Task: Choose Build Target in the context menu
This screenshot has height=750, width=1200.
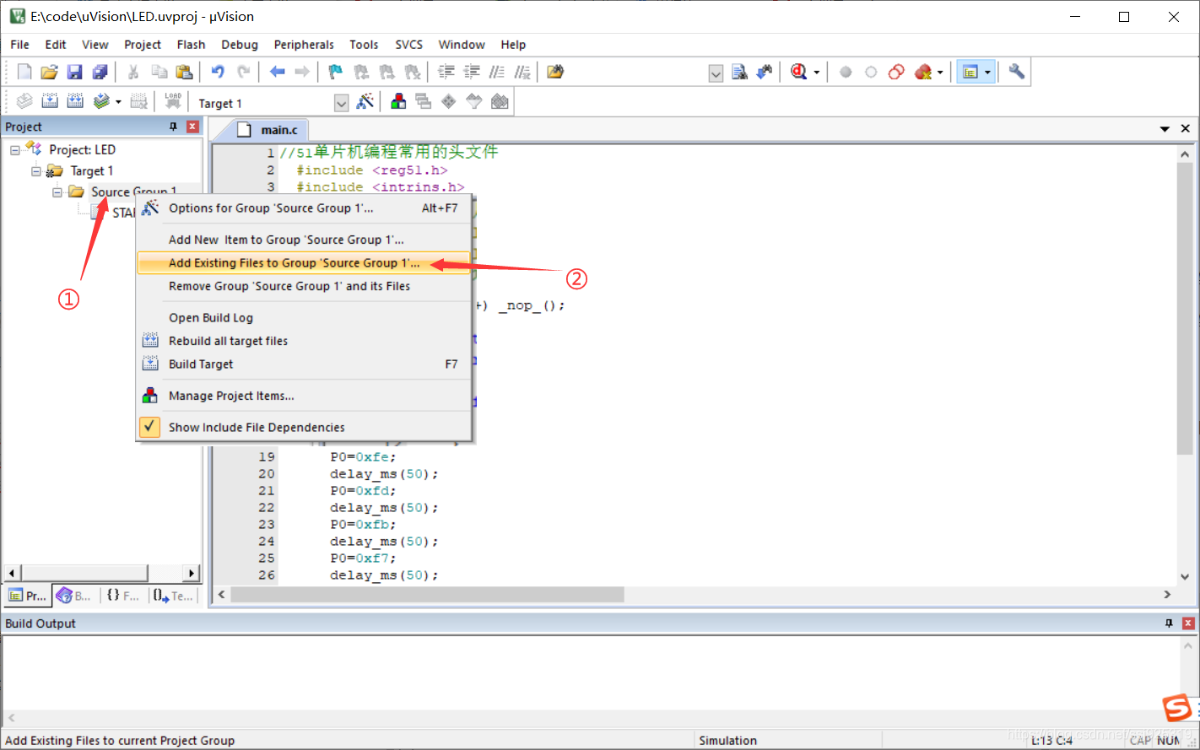Action: click(x=303, y=364)
